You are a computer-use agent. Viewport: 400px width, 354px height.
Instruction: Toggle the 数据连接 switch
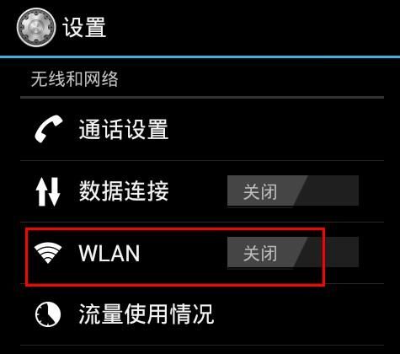click(x=293, y=190)
